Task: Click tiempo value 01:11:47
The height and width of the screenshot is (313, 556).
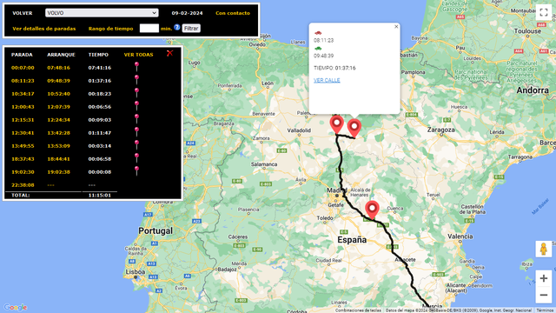Action: pos(100,133)
